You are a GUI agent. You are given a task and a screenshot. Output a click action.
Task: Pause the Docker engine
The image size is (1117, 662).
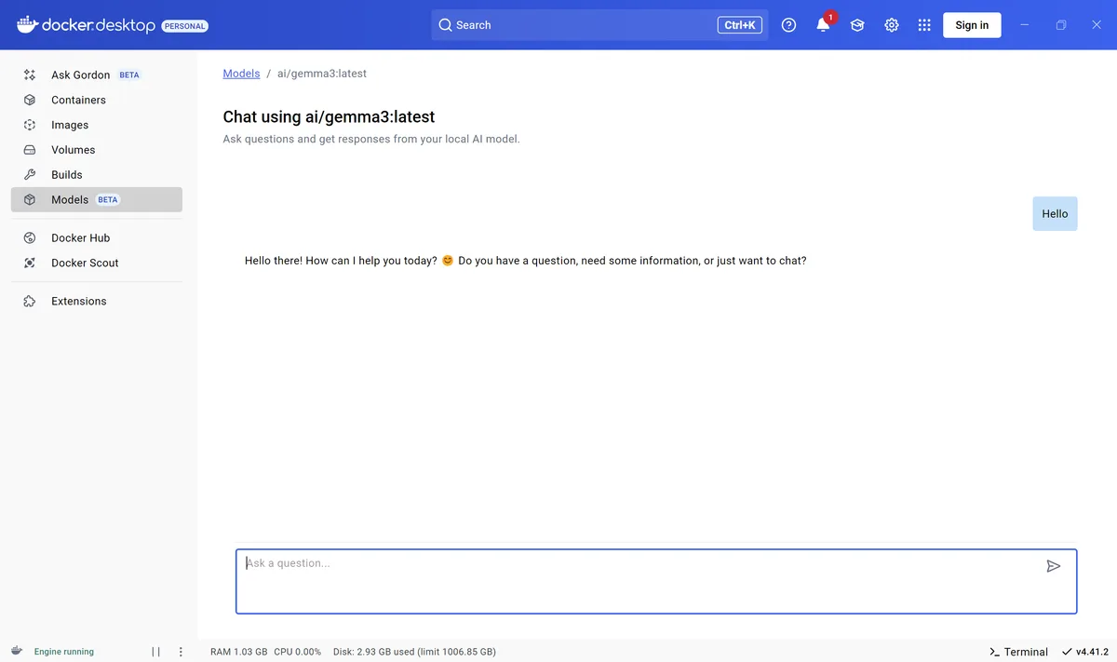pos(155,652)
